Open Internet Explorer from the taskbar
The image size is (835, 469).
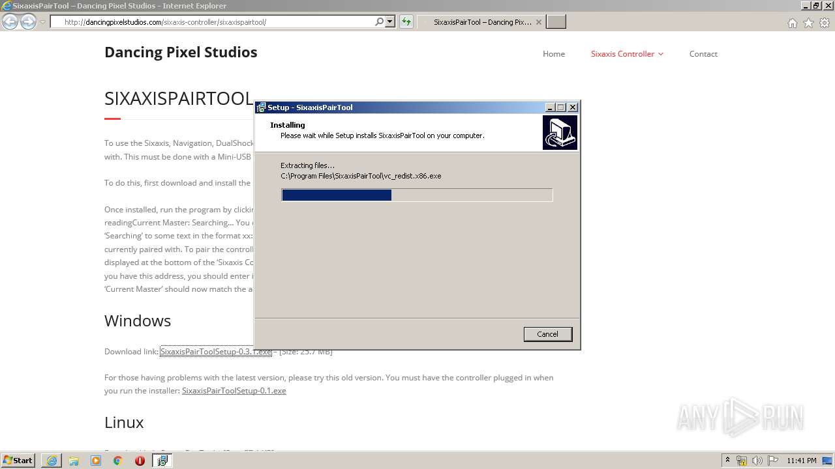52,461
